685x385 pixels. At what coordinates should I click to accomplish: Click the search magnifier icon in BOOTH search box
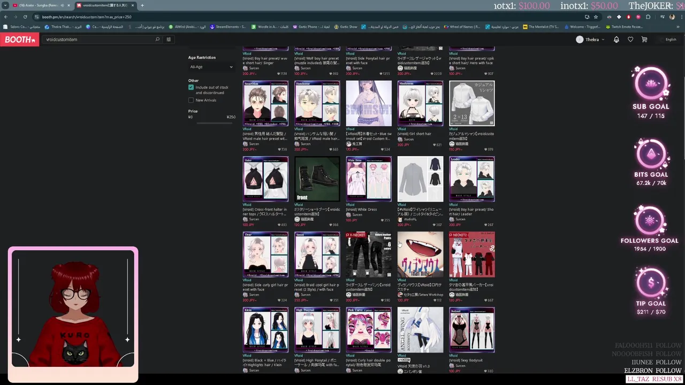click(157, 39)
